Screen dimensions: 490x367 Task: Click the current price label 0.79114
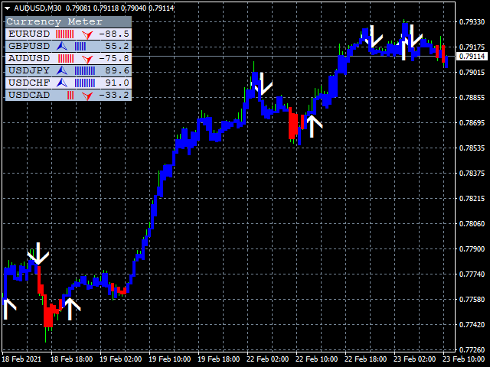[472, 57]
